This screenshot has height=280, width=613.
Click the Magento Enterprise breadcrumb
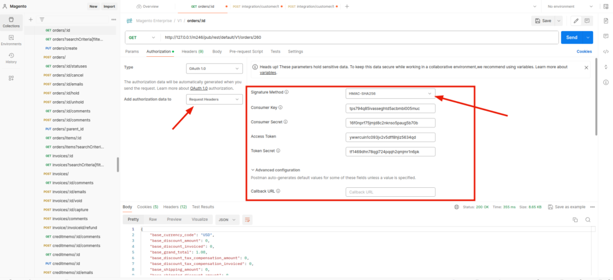click(154, 21)
